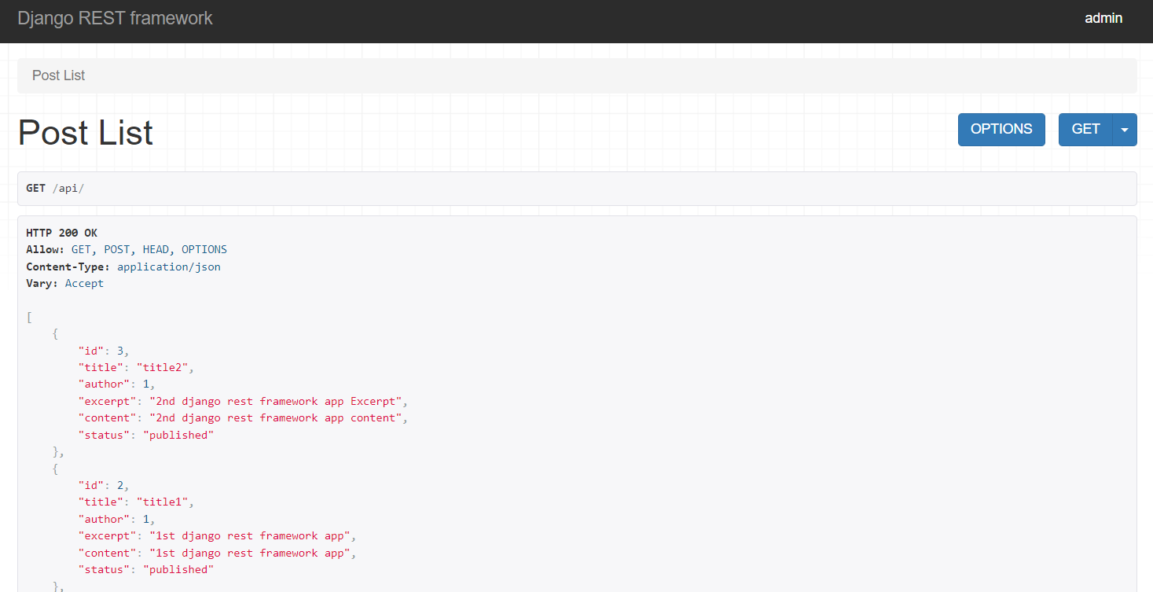Image resolution: width=1153 pixels, height=592 pixels.
Task: Select the status line under title2
Action: (146, 435)
